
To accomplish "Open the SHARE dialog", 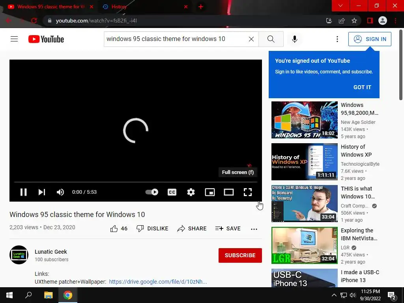I will tap(192, 228).
